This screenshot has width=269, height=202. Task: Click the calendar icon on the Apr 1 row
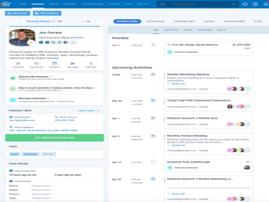153,118
